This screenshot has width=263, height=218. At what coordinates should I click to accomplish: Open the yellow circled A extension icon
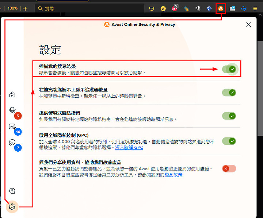163,8
